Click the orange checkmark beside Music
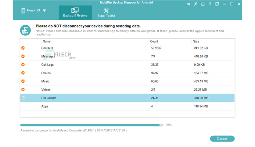 [23, 81]
